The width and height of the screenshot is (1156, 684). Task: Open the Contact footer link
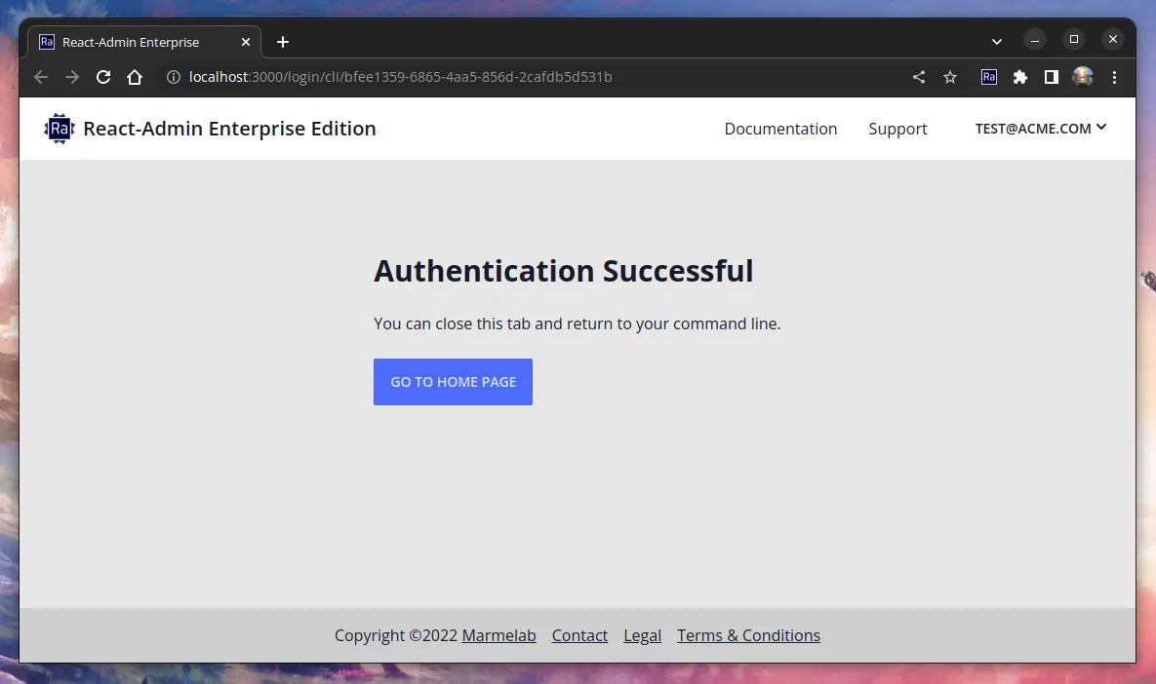point(579,635)
